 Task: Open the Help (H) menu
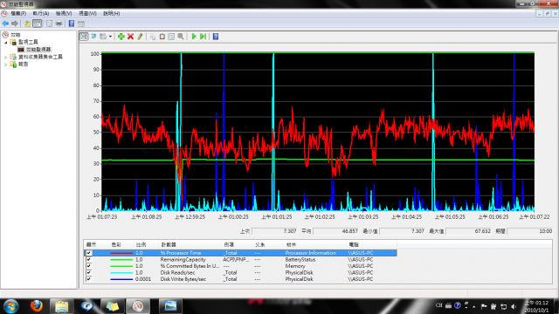pyautogui.click(x=111, y=13)
